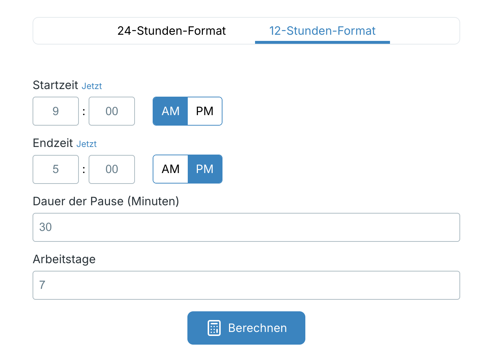Select the 12-Stunden-Format tab
Image resolution: width=492 pixels, height=362 pixels.
(322, 31)
